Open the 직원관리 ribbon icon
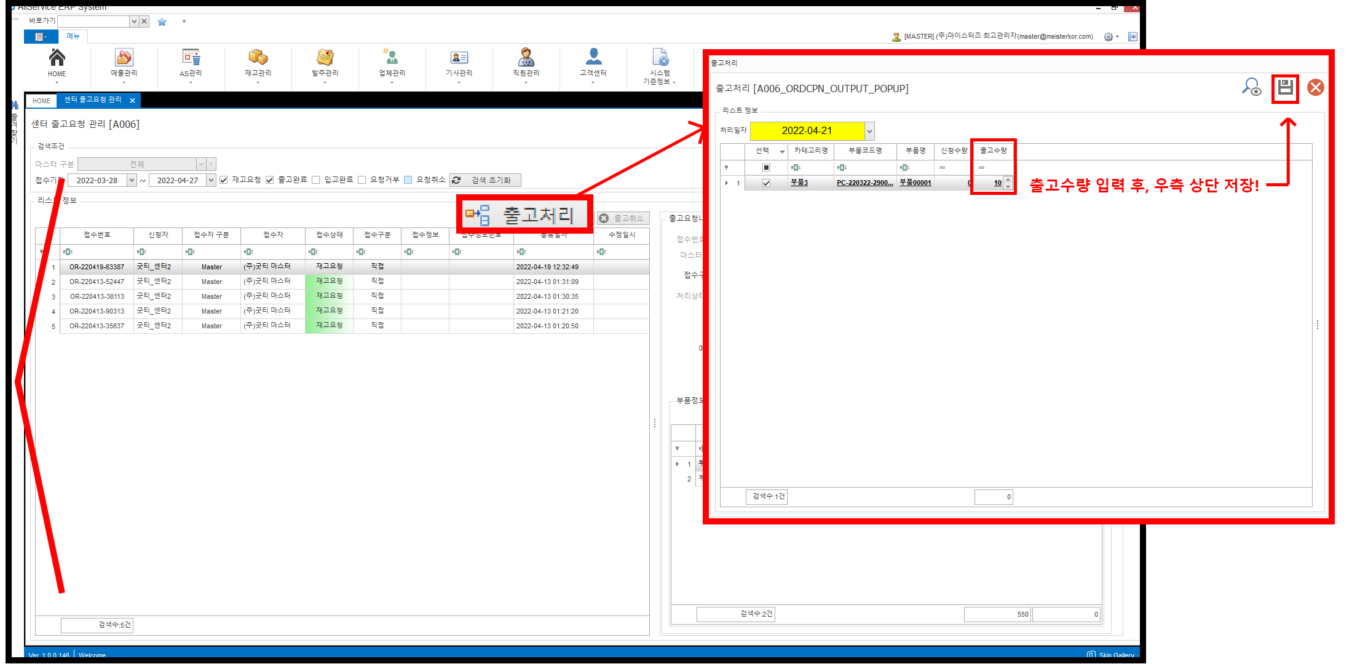This screenshot has height=664, width=1368. point(526,58)
